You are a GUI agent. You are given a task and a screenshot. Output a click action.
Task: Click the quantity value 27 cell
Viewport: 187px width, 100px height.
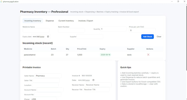pos(67,55)
